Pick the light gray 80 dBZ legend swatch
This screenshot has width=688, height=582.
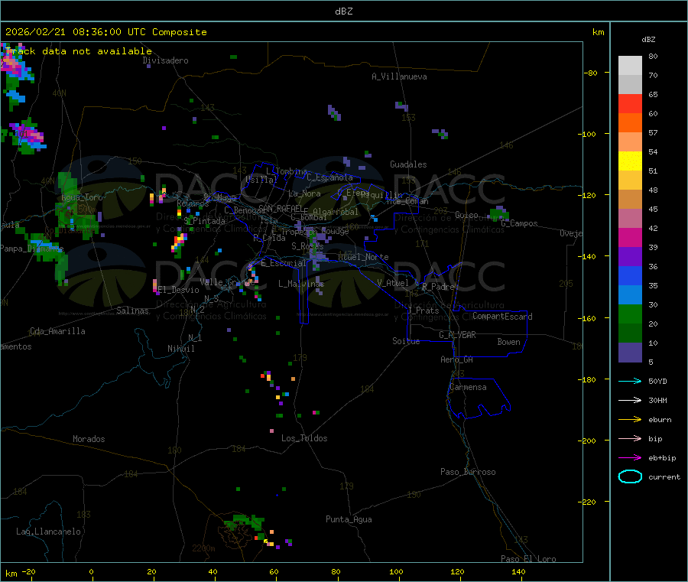[x=630, y=66]
